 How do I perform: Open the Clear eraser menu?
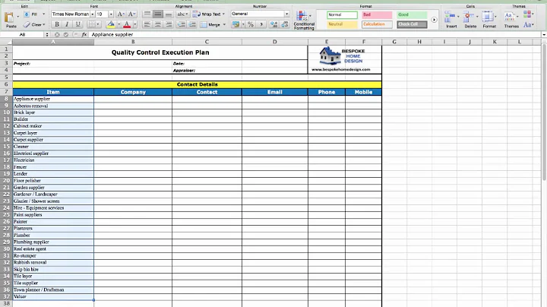pyautogui.click(x=34, y=24)
